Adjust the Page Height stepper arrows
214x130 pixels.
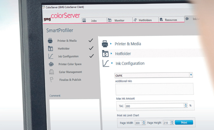click(172, 122)
